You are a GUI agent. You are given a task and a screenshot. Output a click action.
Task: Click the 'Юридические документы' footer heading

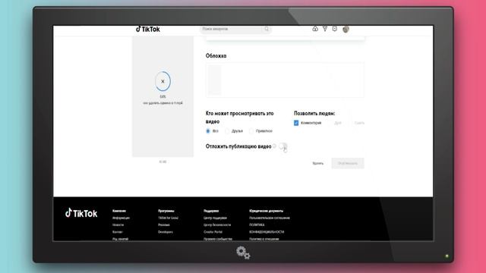pyautogui.click(x=266, y=211)
